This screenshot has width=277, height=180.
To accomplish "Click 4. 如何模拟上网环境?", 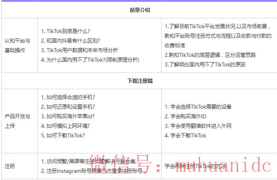I will click(x=66, y=126).
